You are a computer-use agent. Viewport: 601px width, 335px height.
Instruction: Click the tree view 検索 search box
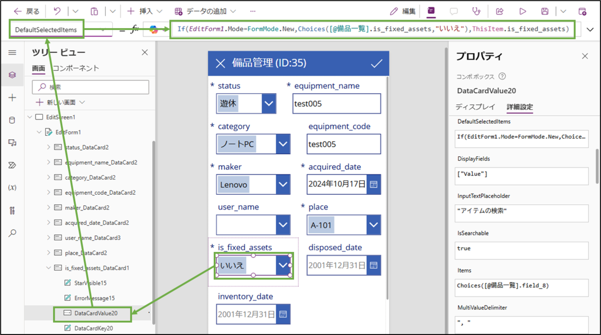click(91, 87)
